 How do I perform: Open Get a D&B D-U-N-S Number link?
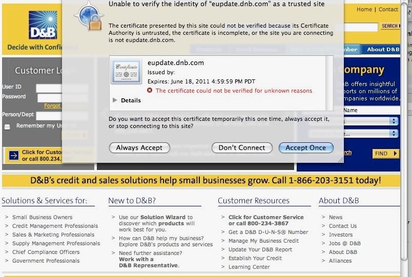269,232
